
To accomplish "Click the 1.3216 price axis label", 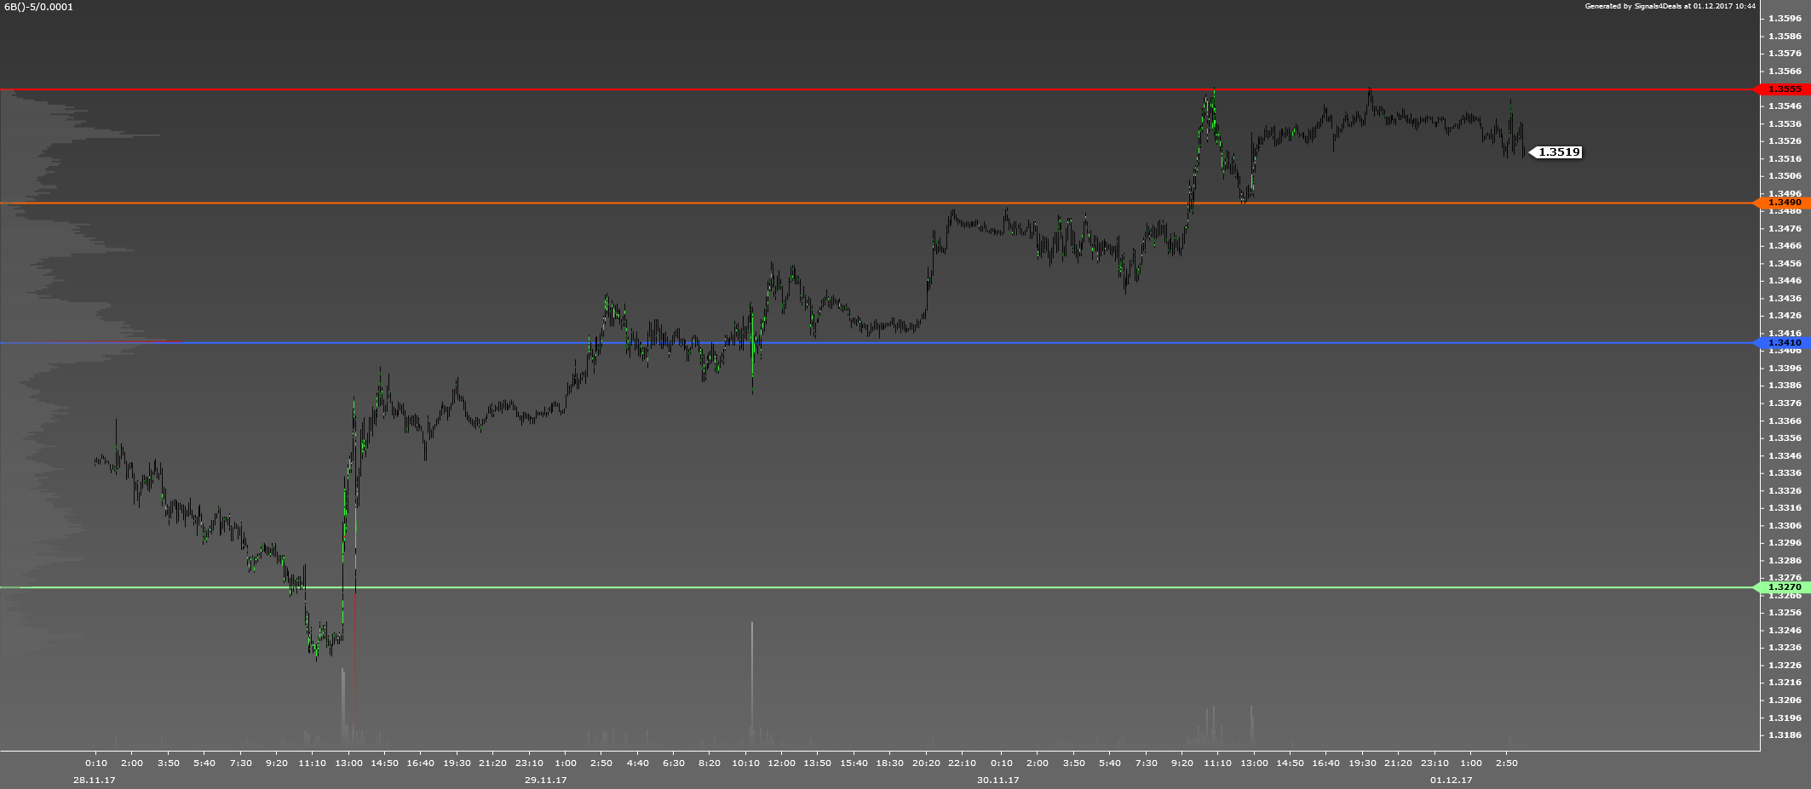I will [x=1785, y=682].
